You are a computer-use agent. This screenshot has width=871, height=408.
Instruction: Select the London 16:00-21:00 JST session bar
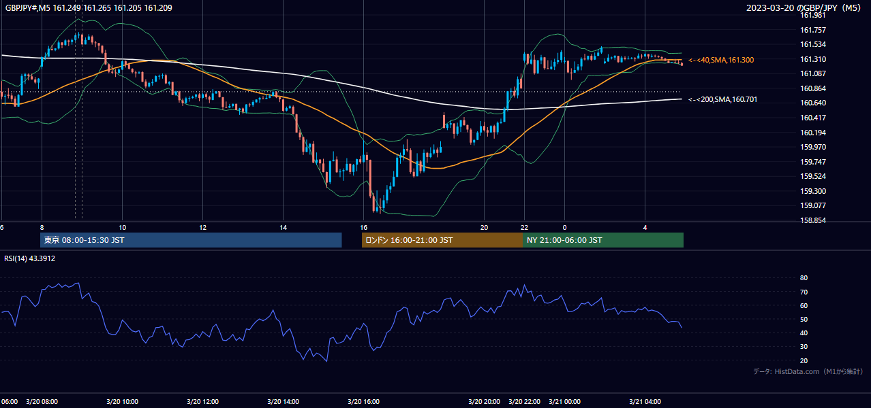[442, 240]
